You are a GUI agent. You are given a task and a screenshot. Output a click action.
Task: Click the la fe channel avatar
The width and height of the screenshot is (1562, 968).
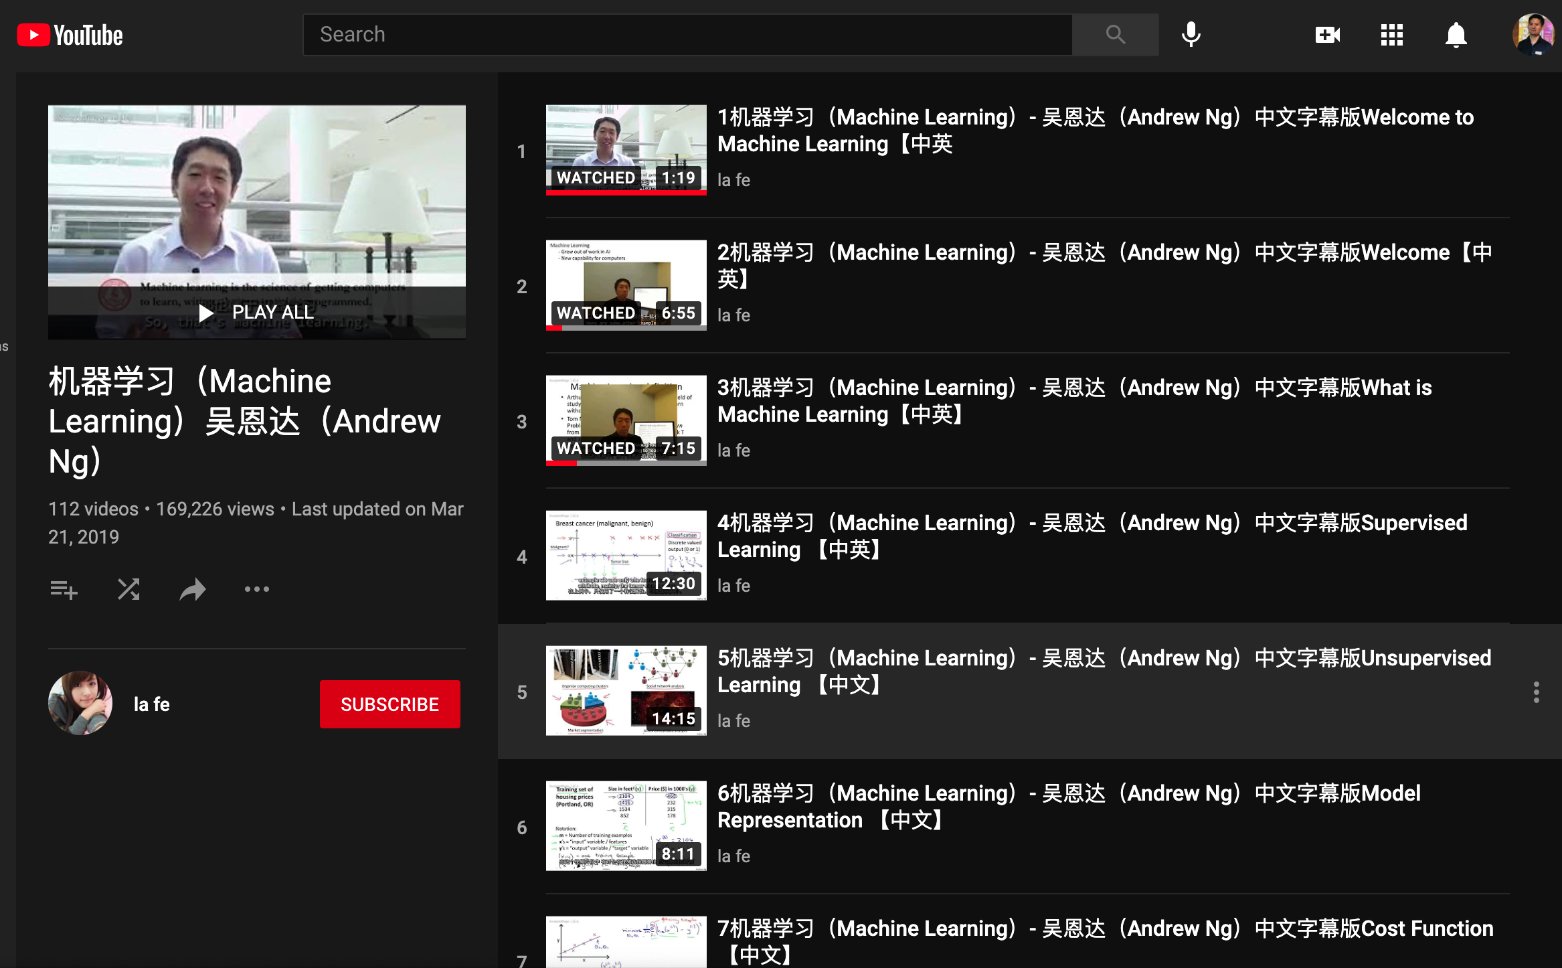coord(80,704)
